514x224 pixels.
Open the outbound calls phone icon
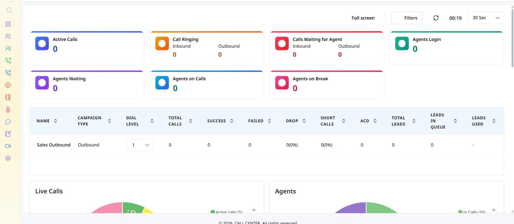click(x=8, y=60)
